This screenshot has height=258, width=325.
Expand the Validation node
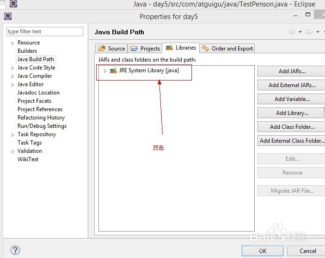pyautogui.click(x=12, y=151)
